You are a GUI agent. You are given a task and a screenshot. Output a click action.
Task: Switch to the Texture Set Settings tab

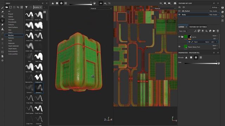(x=198, y=27)
